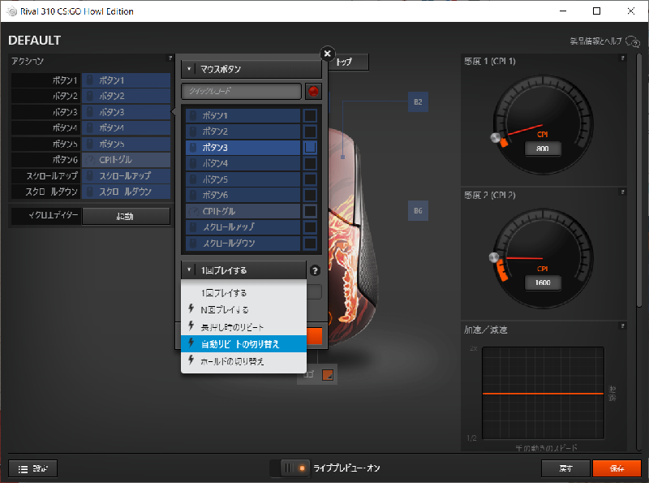Click the orange confirm button in popup
The width and height of the screenshot is (649, 483).
[x=315, y=336]
